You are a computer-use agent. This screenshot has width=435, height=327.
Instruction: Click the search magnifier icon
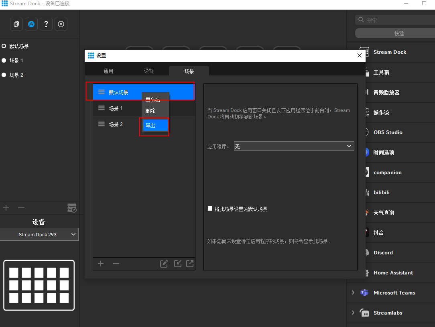tap(361, 20)
